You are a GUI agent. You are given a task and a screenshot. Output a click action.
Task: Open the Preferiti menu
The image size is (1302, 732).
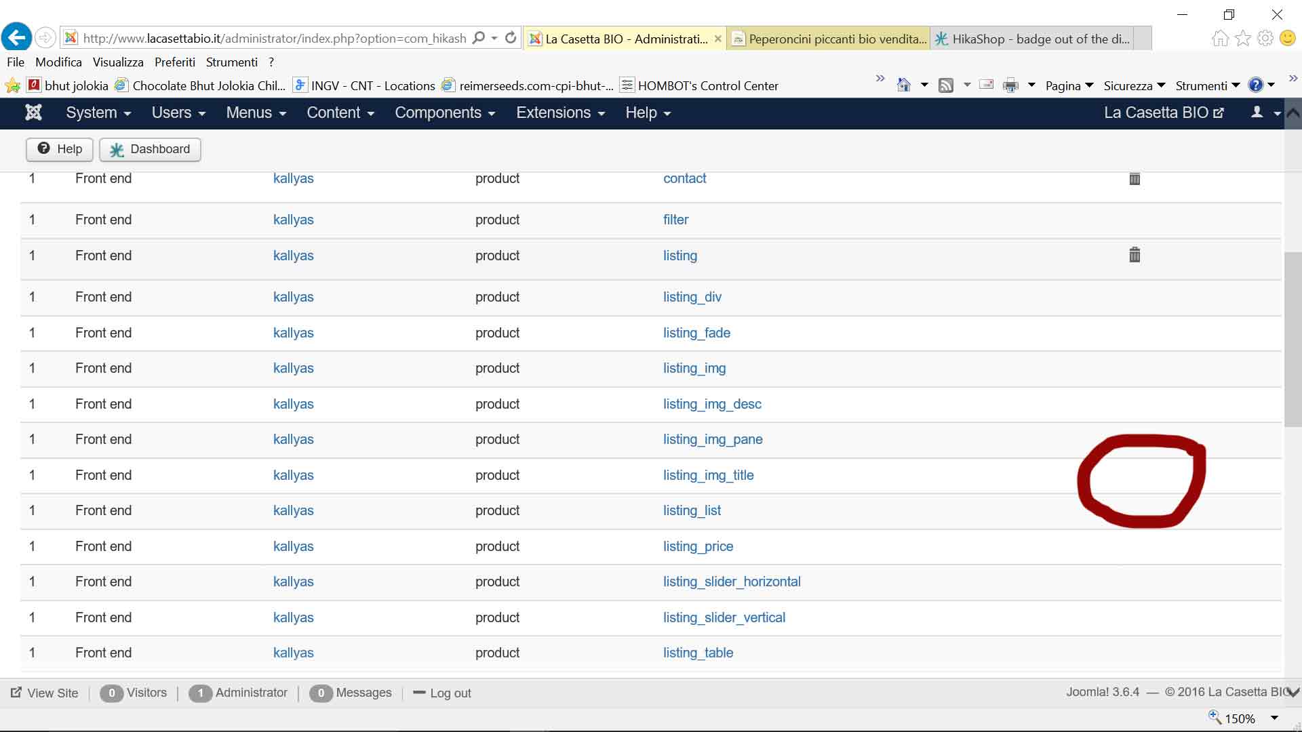[174, 62]
